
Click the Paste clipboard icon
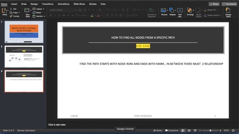tap(4, 11)
